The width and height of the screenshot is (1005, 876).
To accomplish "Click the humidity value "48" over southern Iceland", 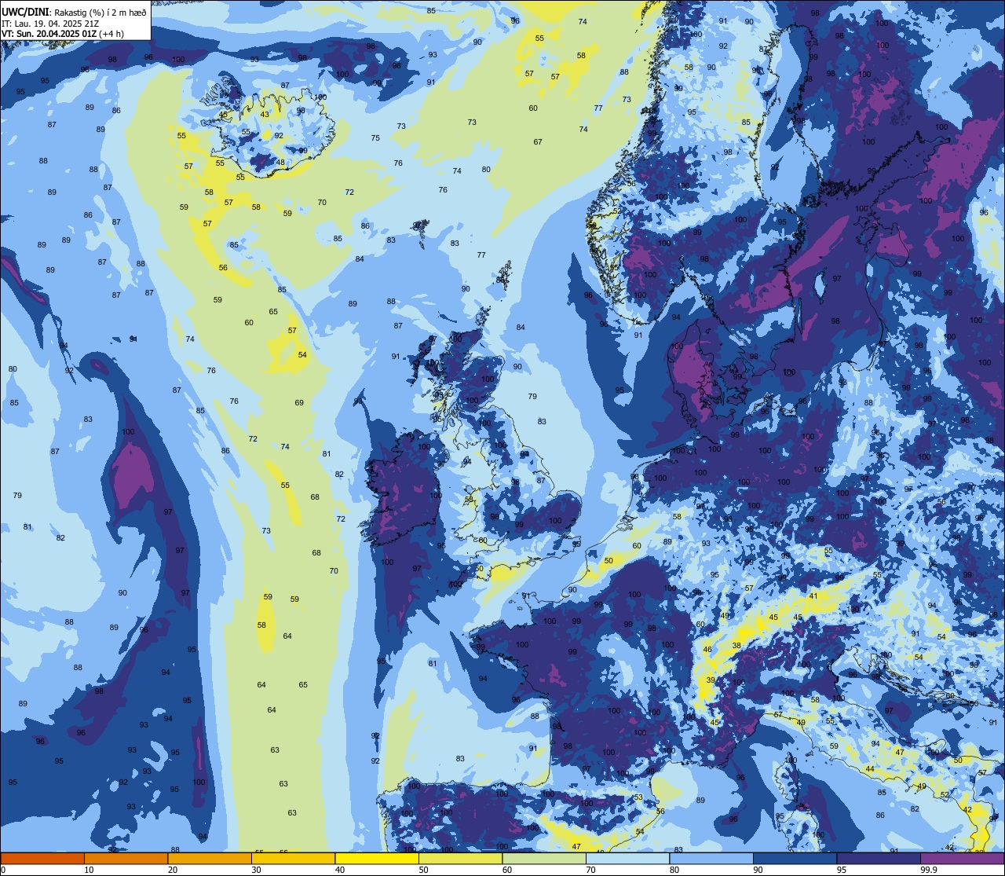I will [x=280, y=163].
